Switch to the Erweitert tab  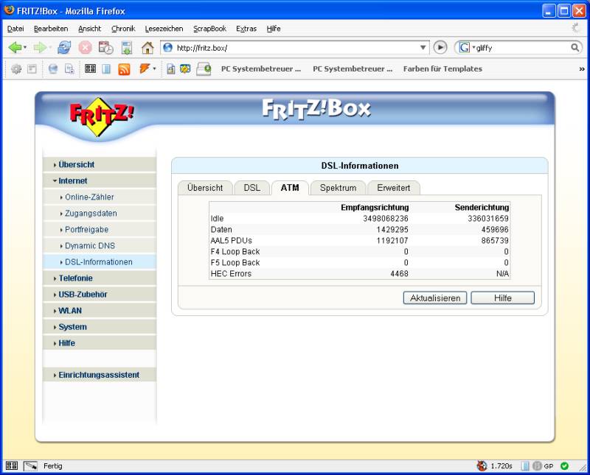(394, 188)
